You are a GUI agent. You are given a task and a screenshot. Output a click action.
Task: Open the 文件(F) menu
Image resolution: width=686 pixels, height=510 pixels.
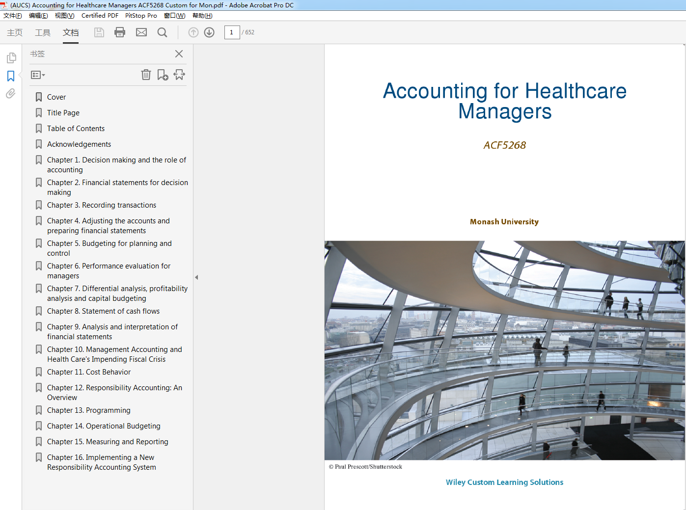pos(13,16)
